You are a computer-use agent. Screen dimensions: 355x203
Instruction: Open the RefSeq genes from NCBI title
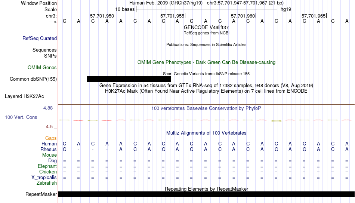click(206, 33)
